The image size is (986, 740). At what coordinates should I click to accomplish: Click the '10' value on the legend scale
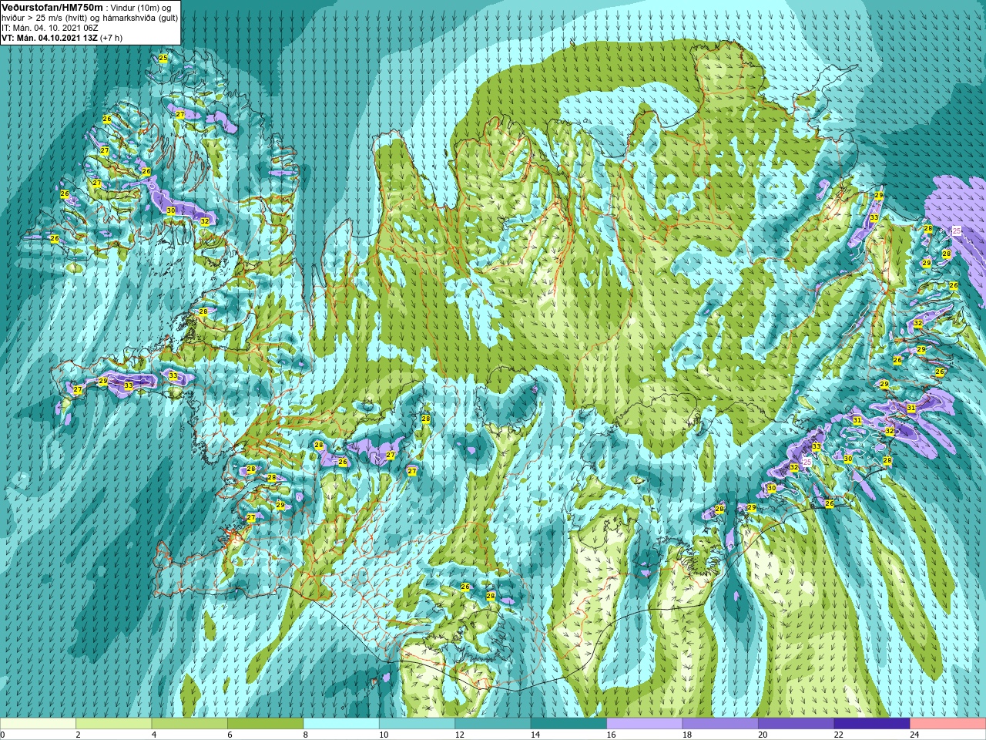click(x=384, y=735)
